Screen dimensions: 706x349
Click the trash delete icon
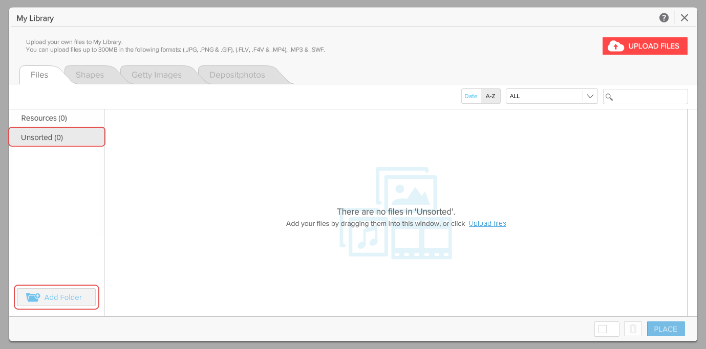[633, 329]
